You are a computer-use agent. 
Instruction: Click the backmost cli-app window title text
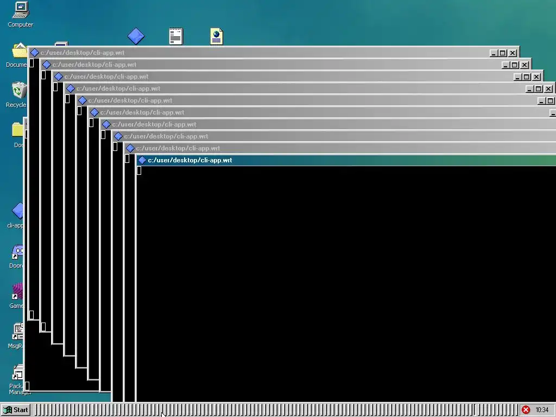[83, 53]
